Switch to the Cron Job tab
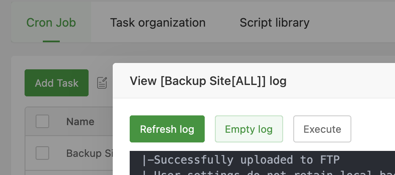395x175 pixels. point(51,22)
